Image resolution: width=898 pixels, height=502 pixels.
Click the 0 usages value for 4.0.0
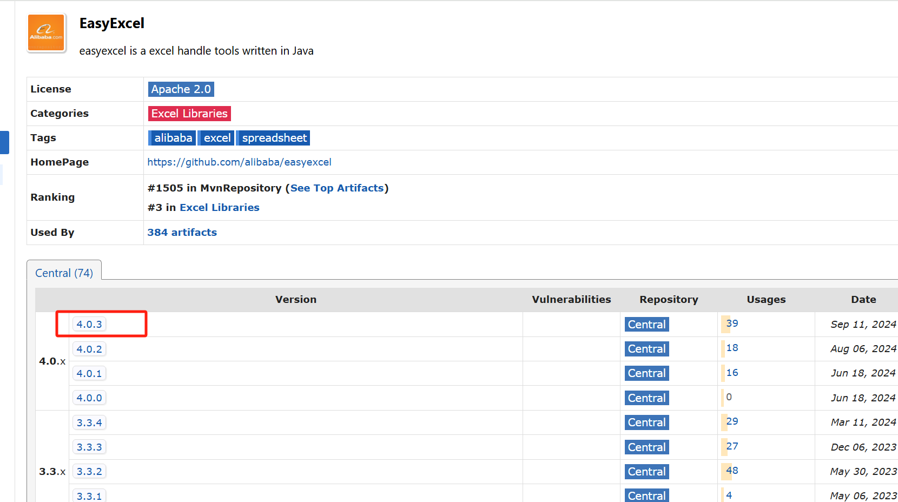pos(729,397)
